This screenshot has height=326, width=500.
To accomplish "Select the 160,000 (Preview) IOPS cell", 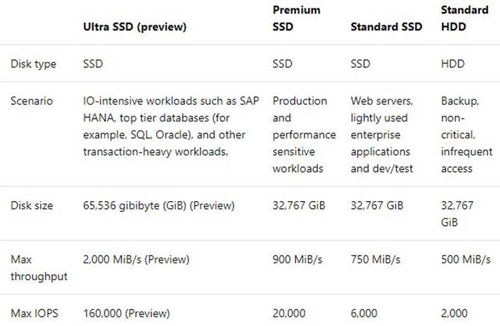I will pos(126,313).
